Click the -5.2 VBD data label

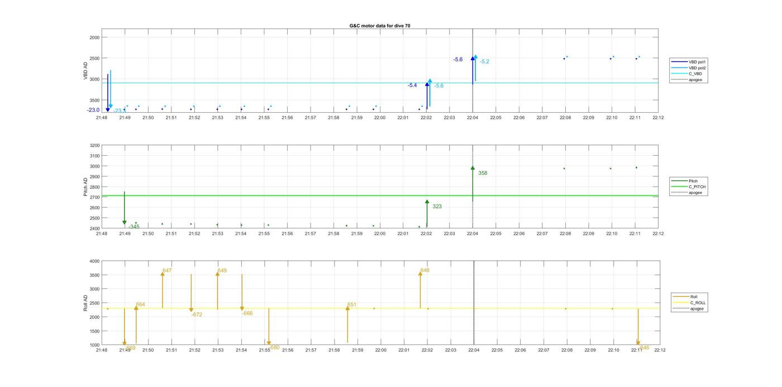click(484, 61)
